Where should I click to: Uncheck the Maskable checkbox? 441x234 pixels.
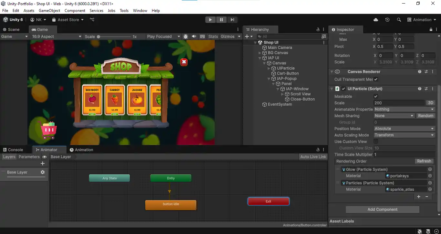point(376,96)
